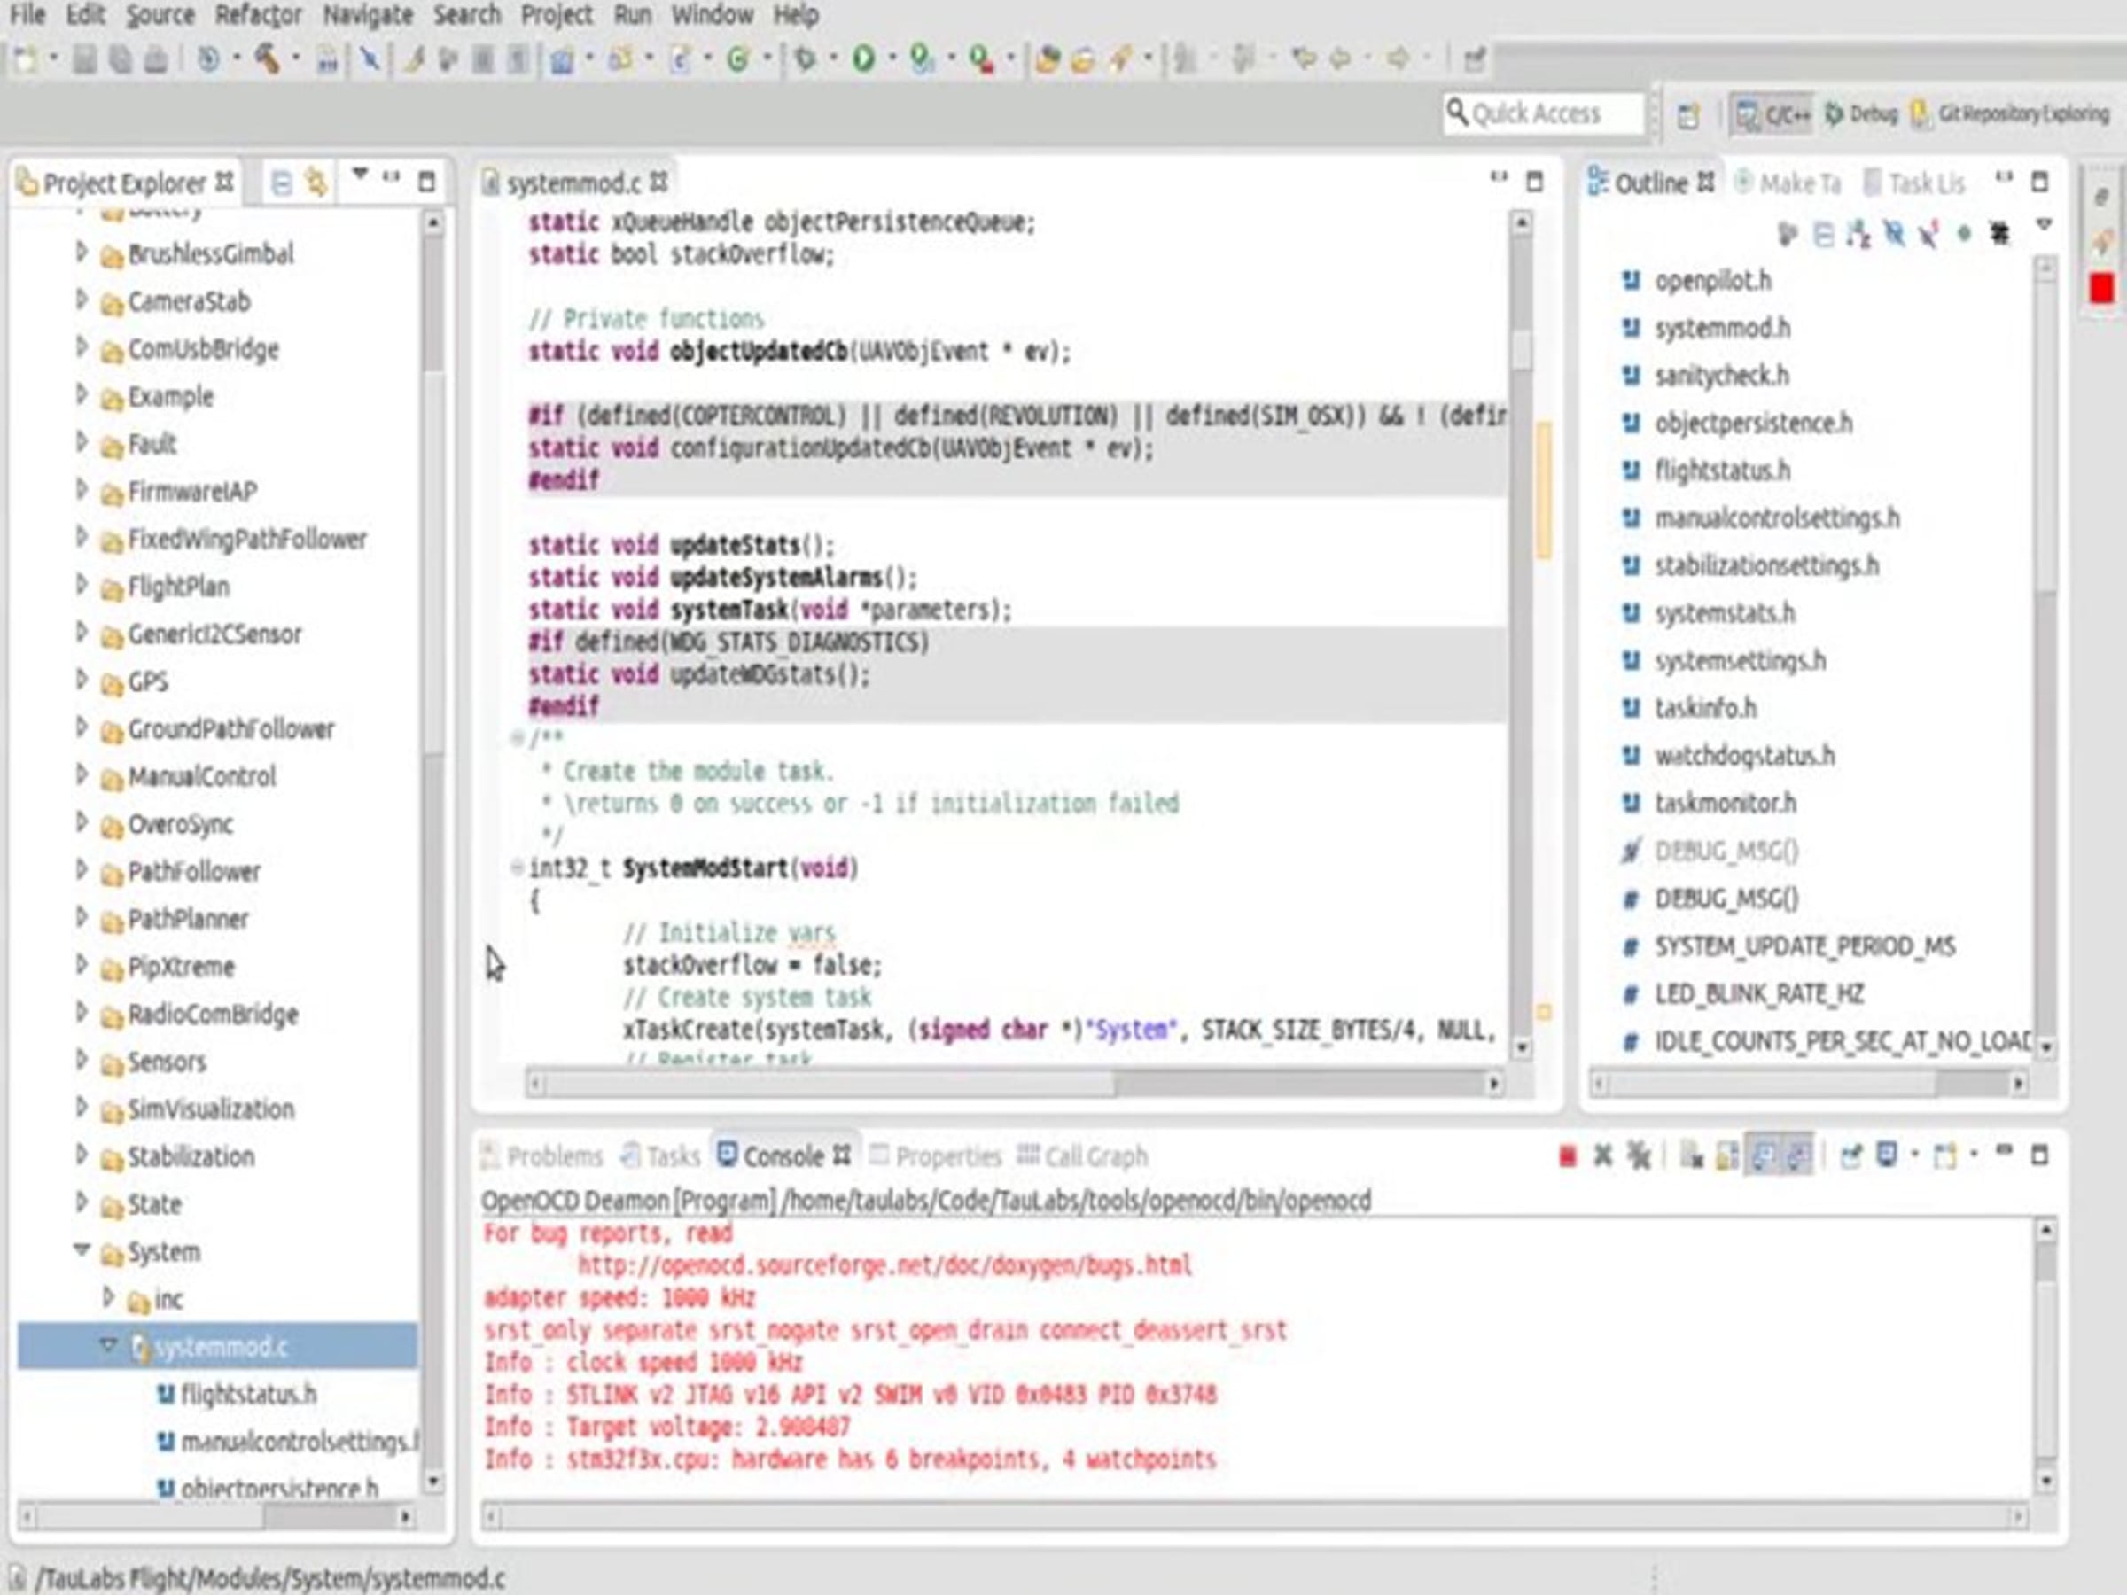Click the Back navigation arrow icon

(1340, 59)
